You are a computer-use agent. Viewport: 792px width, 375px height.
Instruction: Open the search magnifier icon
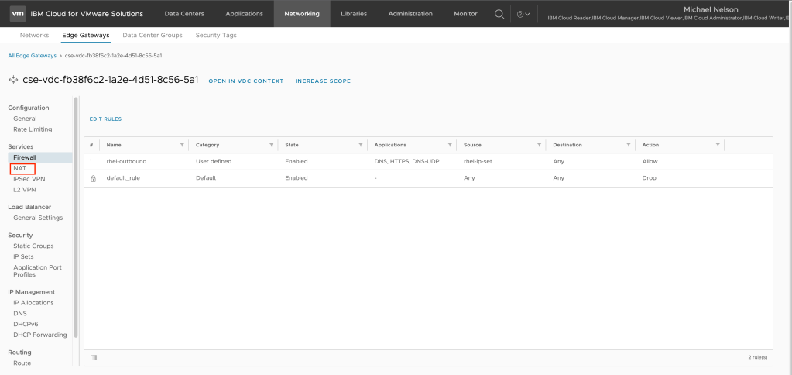coord(499,13)
